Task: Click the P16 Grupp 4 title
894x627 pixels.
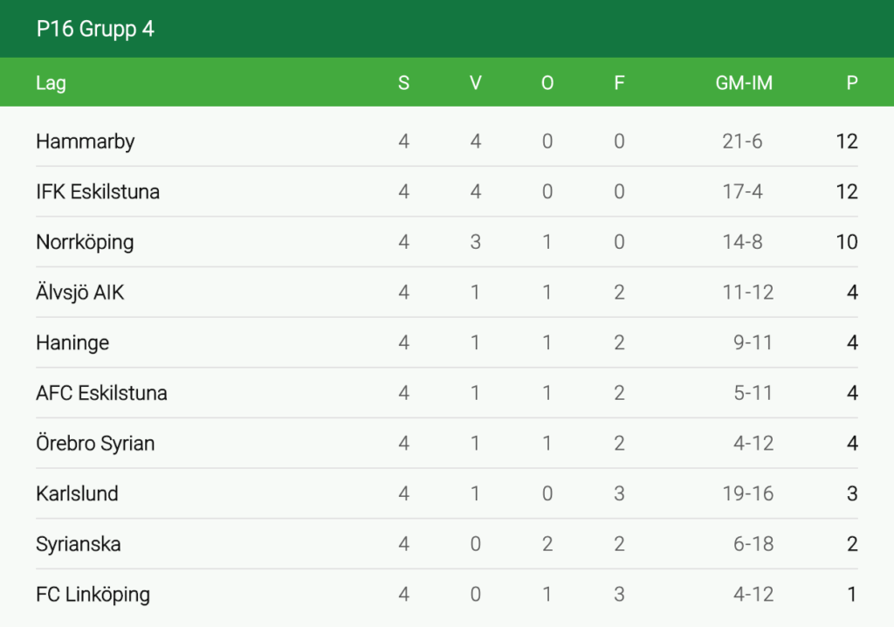Action: point(95,29)
